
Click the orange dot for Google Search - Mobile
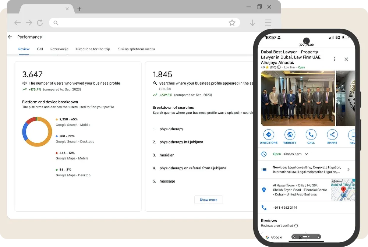57,120
